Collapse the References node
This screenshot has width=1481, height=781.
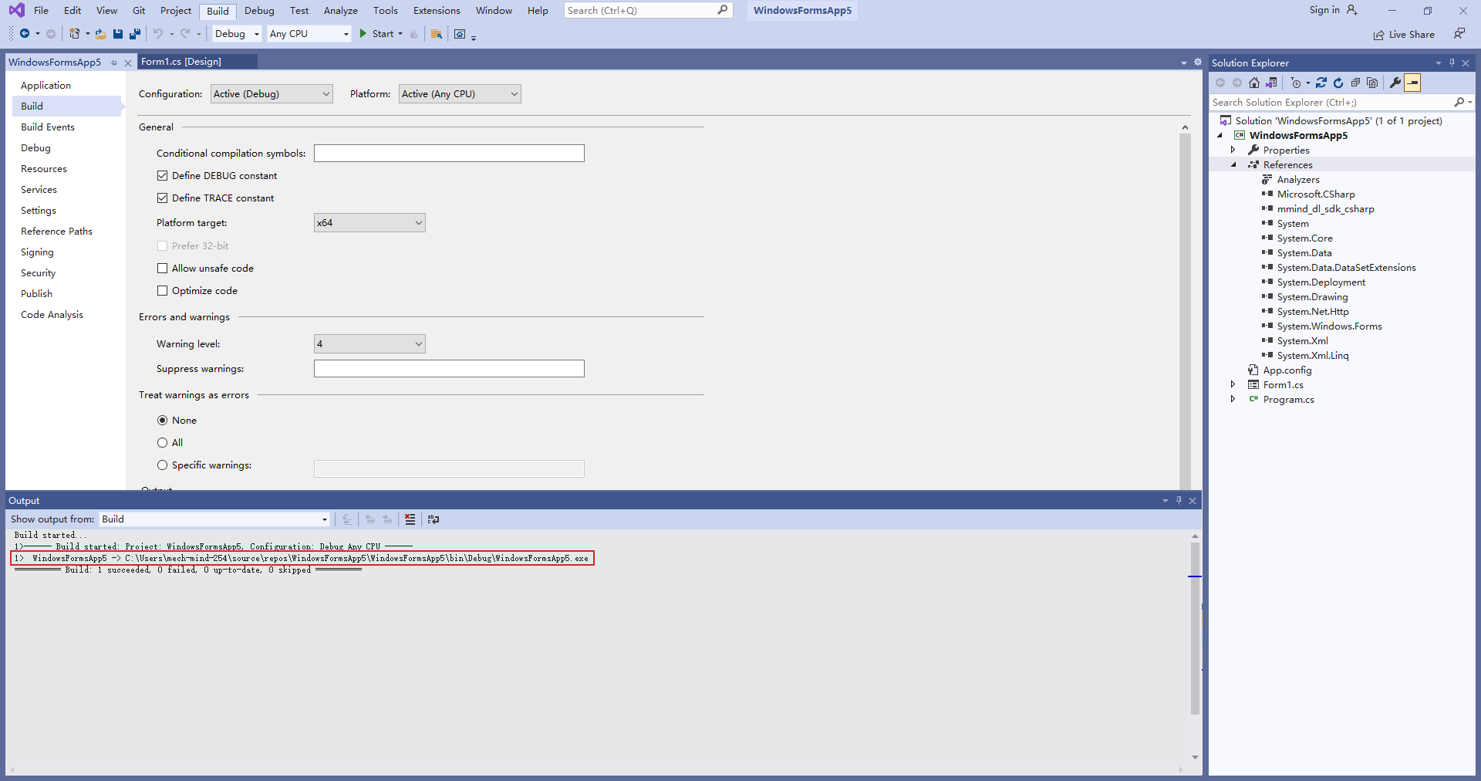click(1233, 164)
